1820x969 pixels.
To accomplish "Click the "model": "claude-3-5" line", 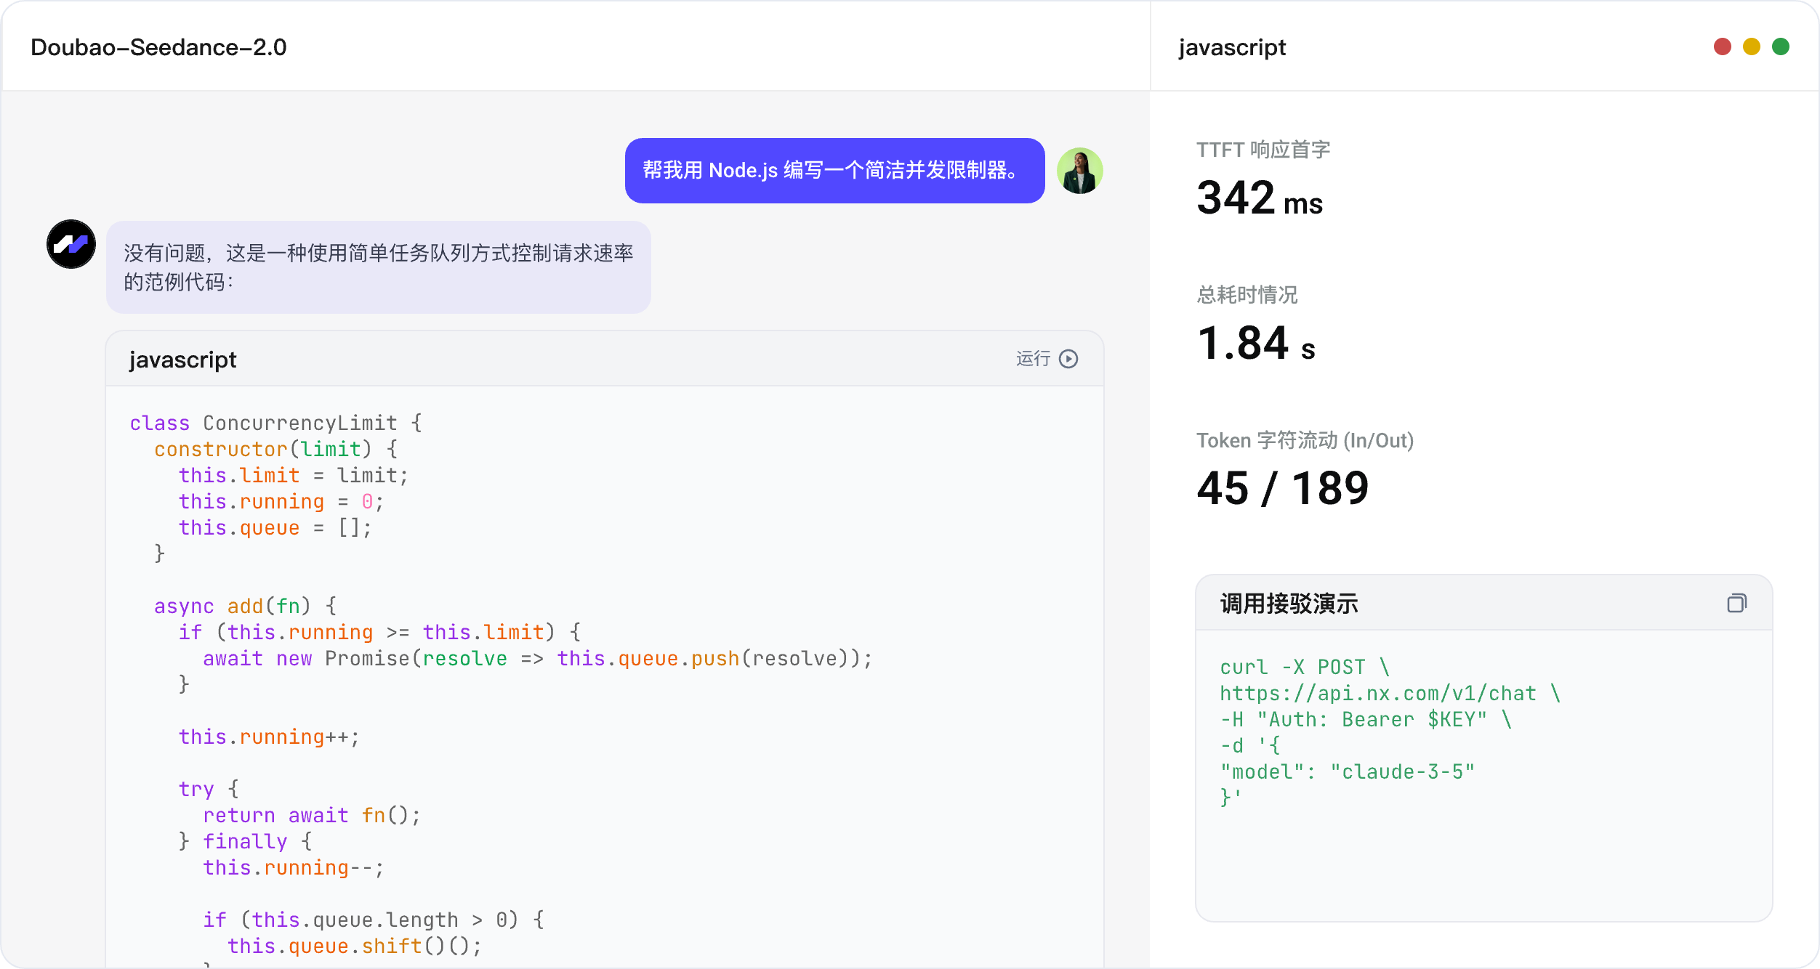I will click(x=1347, y=771).
